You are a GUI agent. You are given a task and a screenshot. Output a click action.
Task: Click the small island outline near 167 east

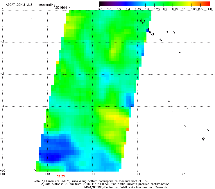(x=31, y=19)
